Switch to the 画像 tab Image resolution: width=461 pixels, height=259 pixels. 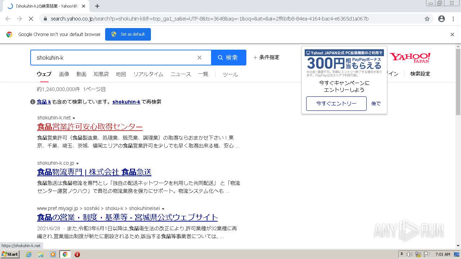point(64,74)
